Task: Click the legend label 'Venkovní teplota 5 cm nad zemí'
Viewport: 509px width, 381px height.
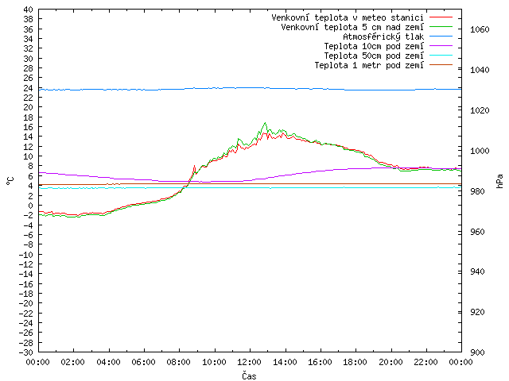Action: (x=352, y=27)
